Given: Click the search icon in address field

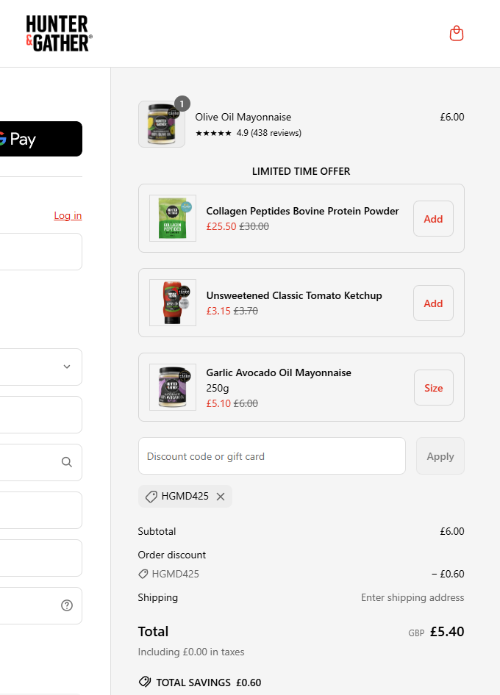Looking at the screenshot, I should pos(67,462).
